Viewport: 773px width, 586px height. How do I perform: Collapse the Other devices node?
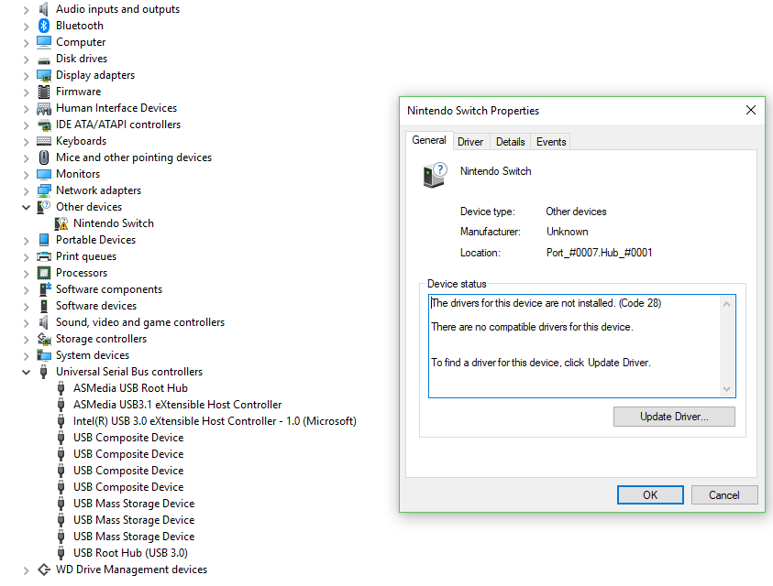click(x=26, y=207)
